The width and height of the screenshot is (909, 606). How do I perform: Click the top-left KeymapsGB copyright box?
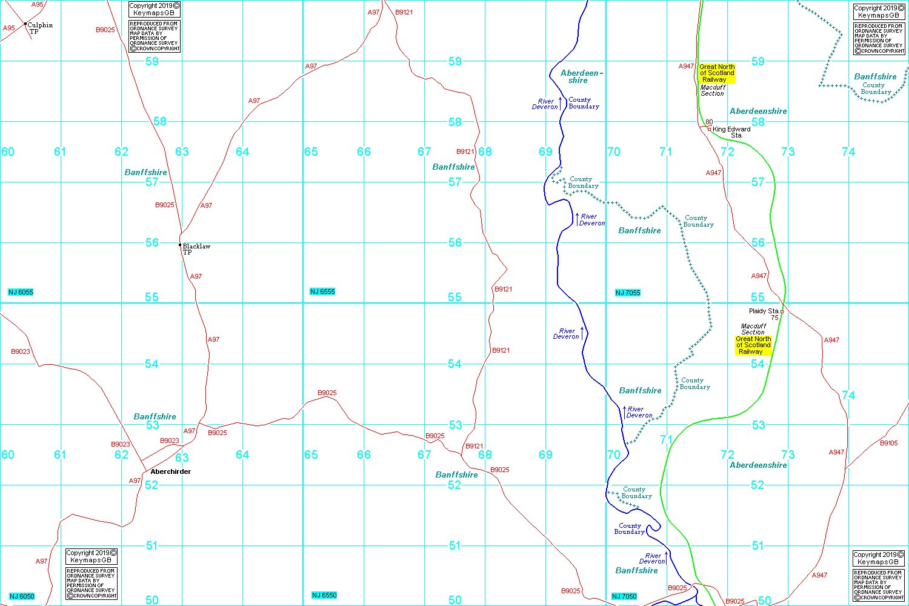point(155,10)
